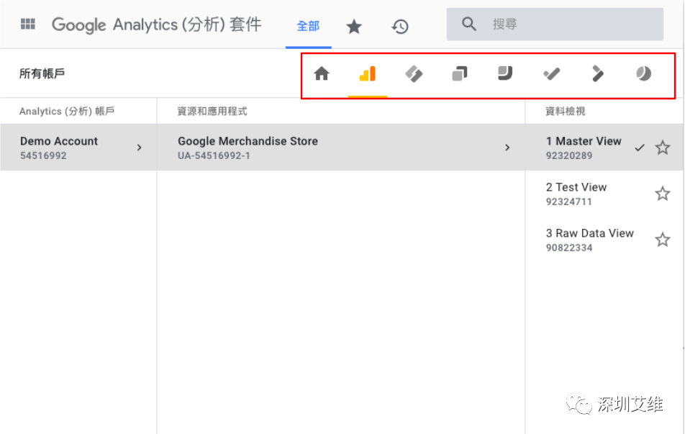Image resolution: width=685 pixels, height=434 pixels.
Task: Open the 3 Raw Data View
Action: pyautogui.click(x=590, y=233)
